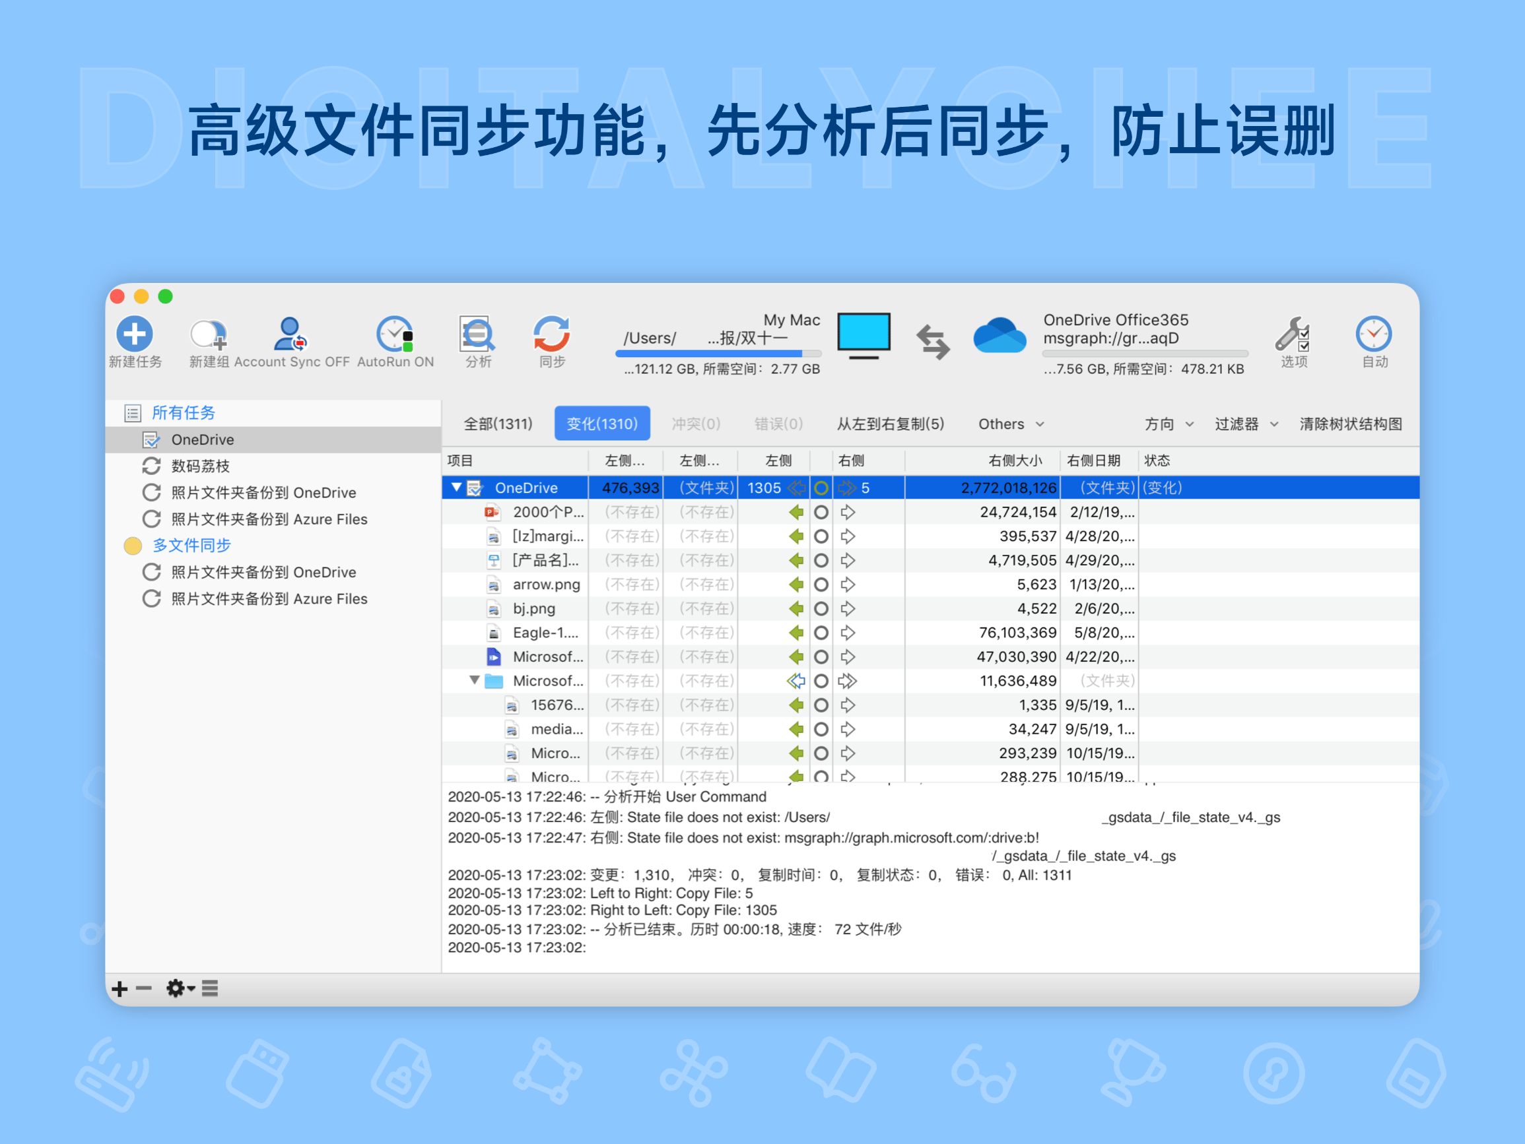Image resolution: width=1525 pixels, height=1144 pixels.
Task: Collapse the OneDrive tree with its triangle
Action: point(456,488)
